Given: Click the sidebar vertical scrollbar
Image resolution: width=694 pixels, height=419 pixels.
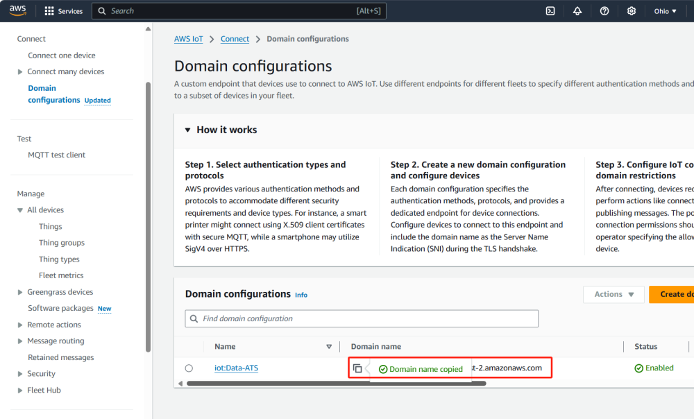Looking at the screenshot, I should coord(148,217).
